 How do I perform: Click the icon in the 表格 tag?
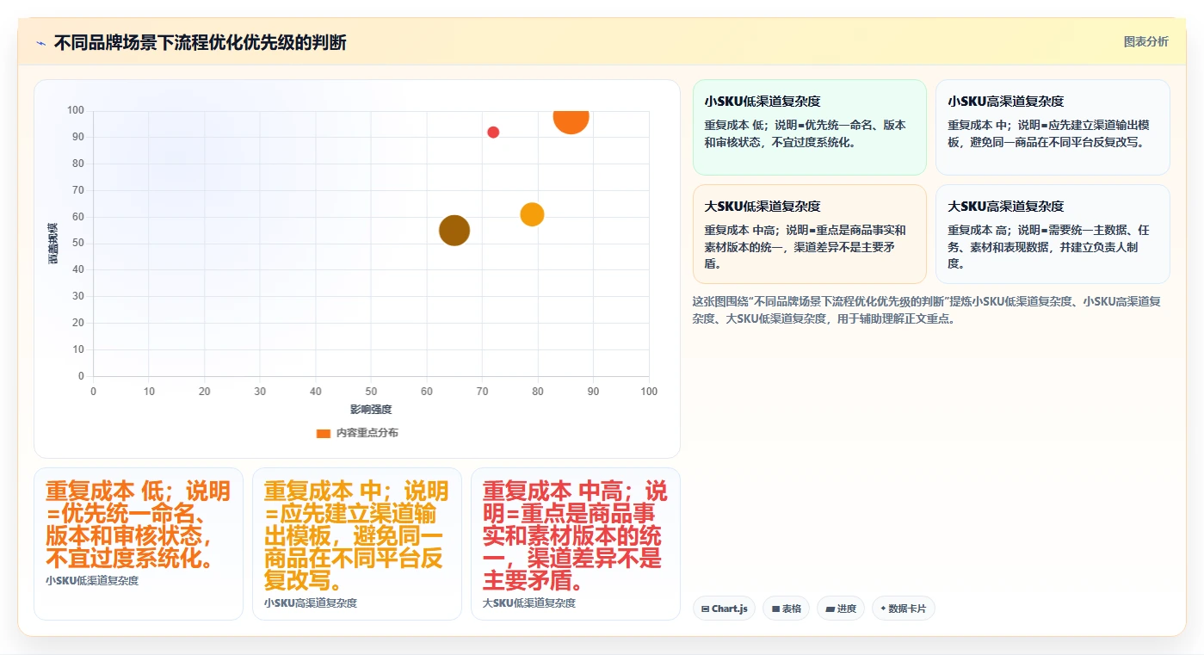tap(775, 609)
